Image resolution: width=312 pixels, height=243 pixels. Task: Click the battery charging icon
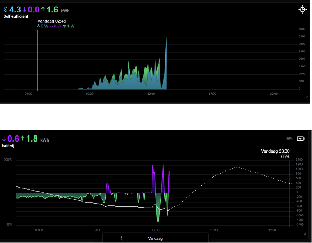[300, 138]
